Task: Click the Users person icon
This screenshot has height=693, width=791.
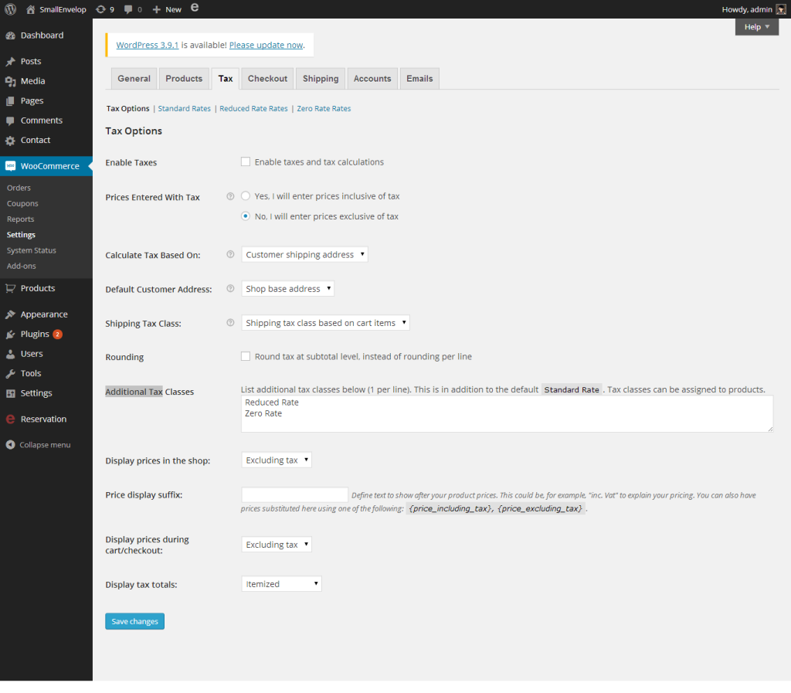Action: pos(10,354)
